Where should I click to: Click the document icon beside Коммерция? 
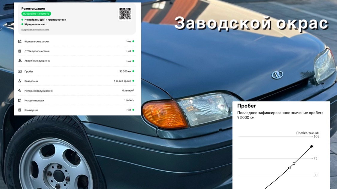pos(19,110)
